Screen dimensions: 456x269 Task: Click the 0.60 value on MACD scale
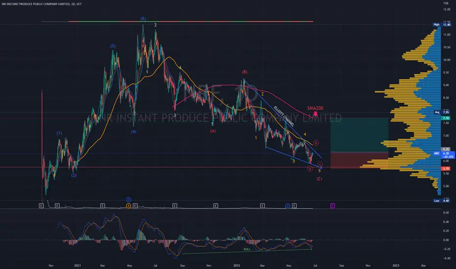446,213
